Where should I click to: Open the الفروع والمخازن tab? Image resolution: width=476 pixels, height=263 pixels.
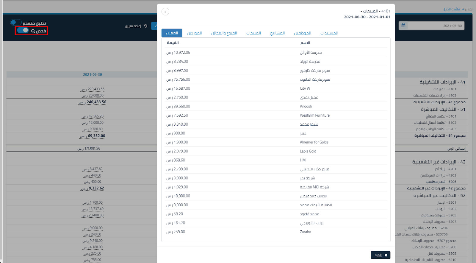(x=224, y=33)
